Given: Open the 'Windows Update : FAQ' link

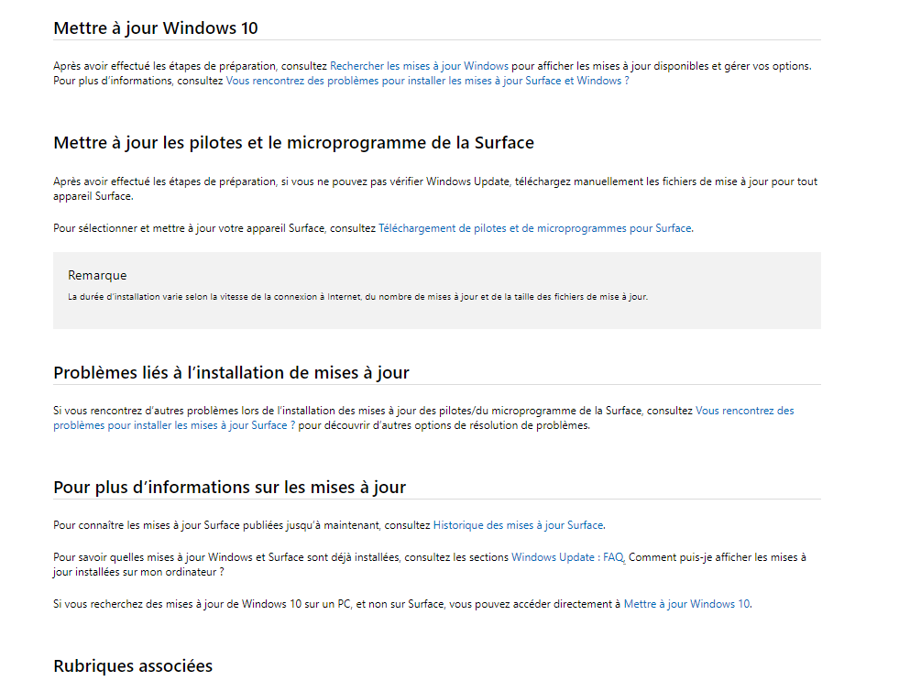Looking at the screenshot, I should [567, 557].
